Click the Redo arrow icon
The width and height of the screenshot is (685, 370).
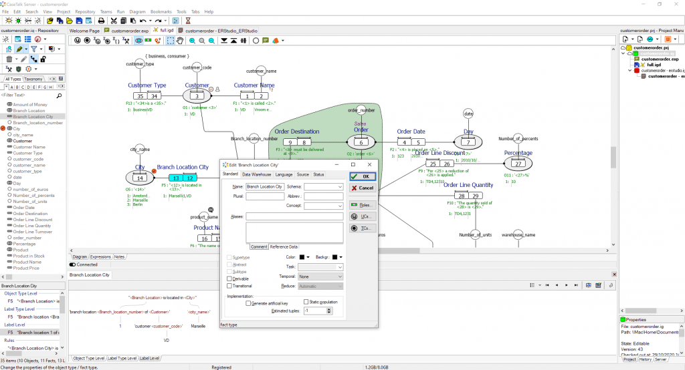[158, 21]
